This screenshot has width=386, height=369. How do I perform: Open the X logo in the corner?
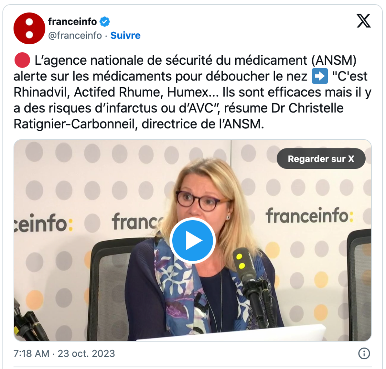(x=363, y=21)
